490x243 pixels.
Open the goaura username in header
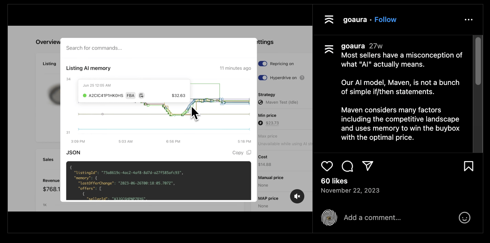355,20
